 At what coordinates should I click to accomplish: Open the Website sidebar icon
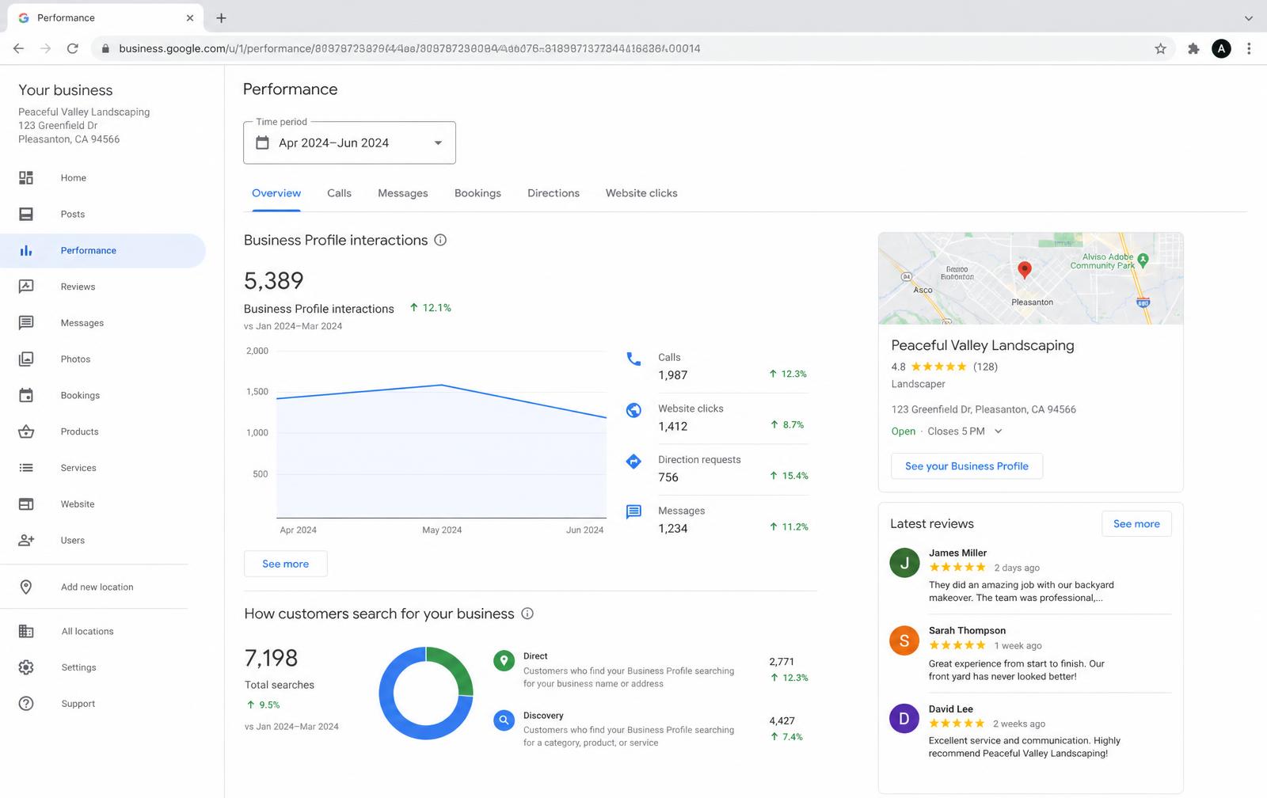click(26, 504)
